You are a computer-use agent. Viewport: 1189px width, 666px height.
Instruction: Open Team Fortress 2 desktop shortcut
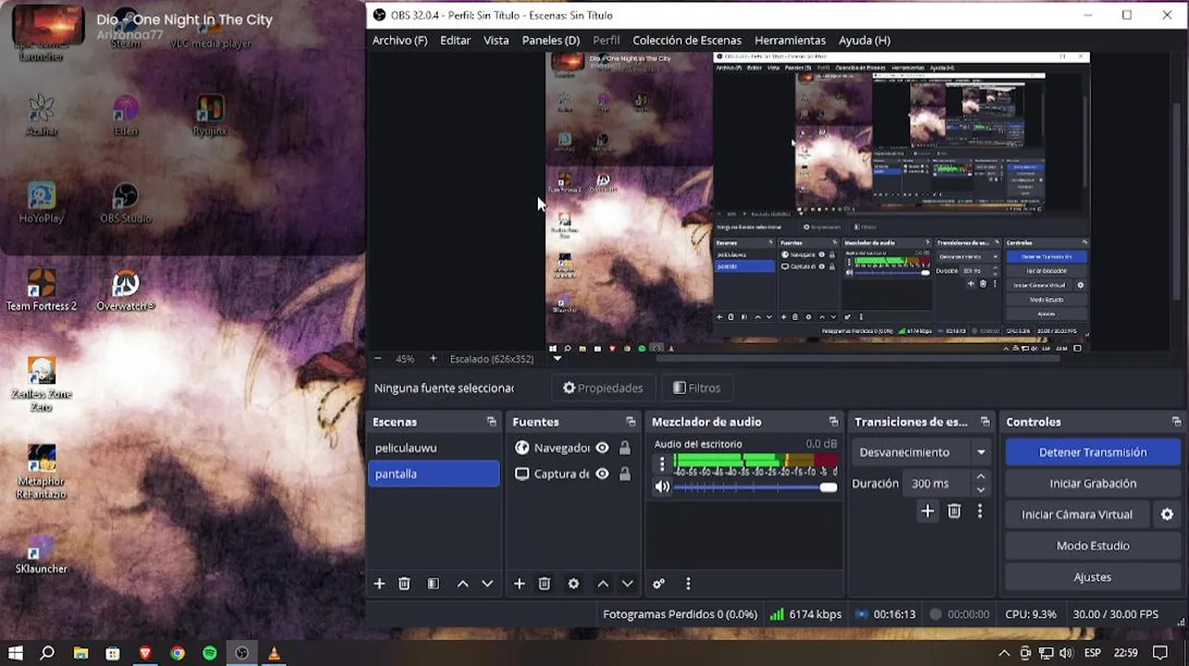(x=41, y=291)
